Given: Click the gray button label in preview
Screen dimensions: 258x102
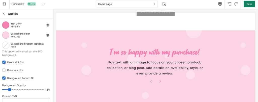Looking at the screenshot, I should [155, 14].
